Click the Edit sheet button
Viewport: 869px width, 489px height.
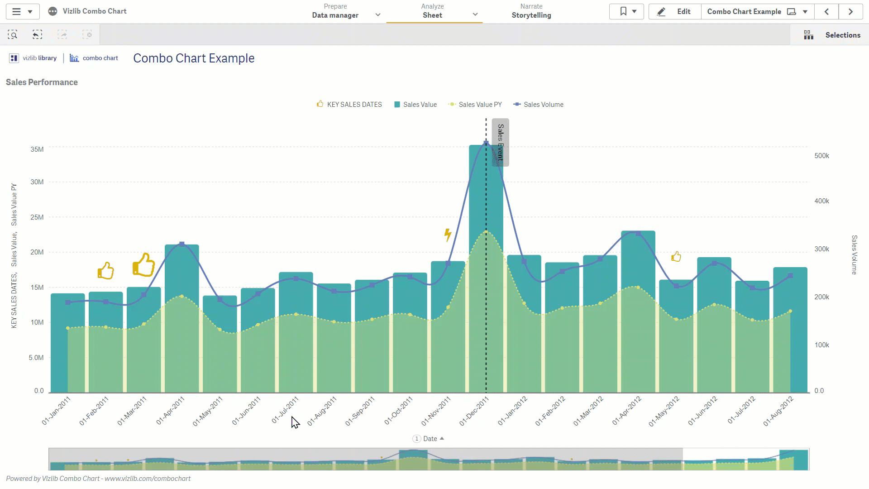(x=674, y=11)
